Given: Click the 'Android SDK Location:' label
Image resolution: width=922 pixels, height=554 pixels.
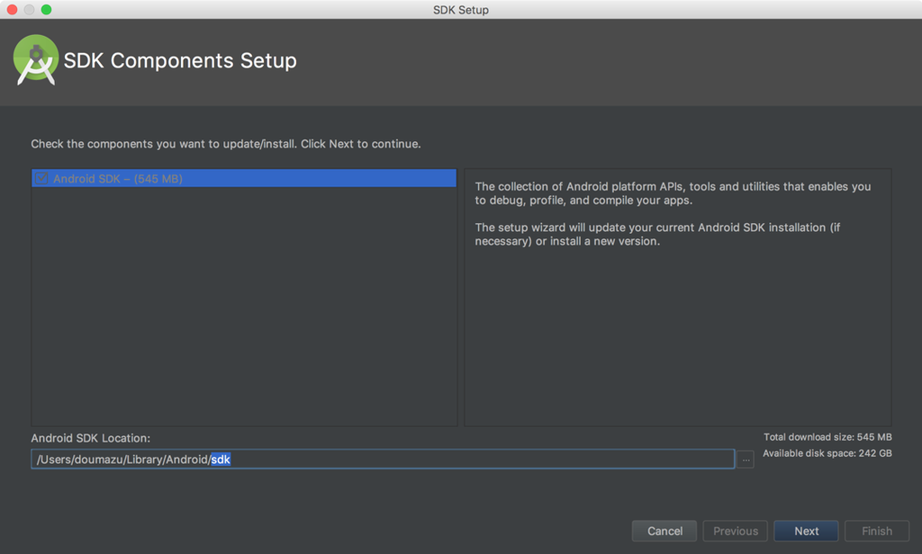Looking at the screenshot, I should point(91,438).
